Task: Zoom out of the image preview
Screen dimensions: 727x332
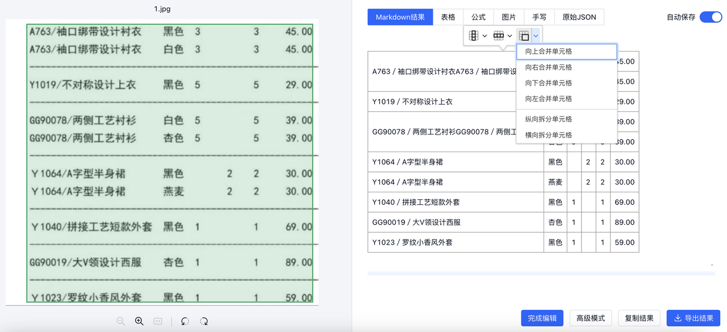Action: (120, 321)
